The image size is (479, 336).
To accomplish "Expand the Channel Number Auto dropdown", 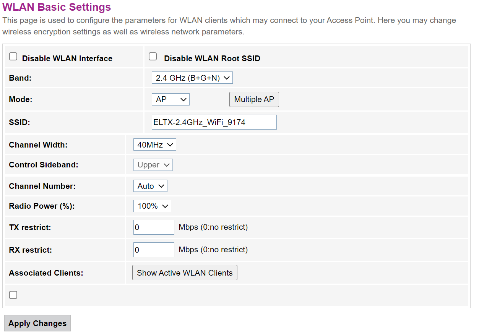I will (x=150, y=186).
